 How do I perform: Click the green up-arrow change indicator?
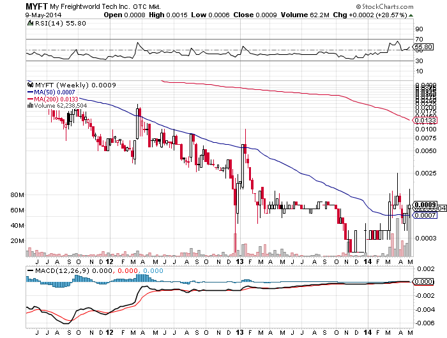pos(411,15)
